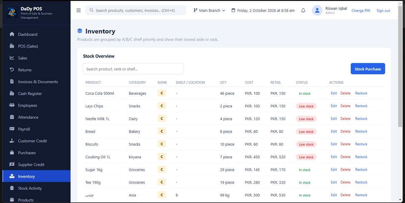Go to POS (Sales) page

[x=36, y=46]
